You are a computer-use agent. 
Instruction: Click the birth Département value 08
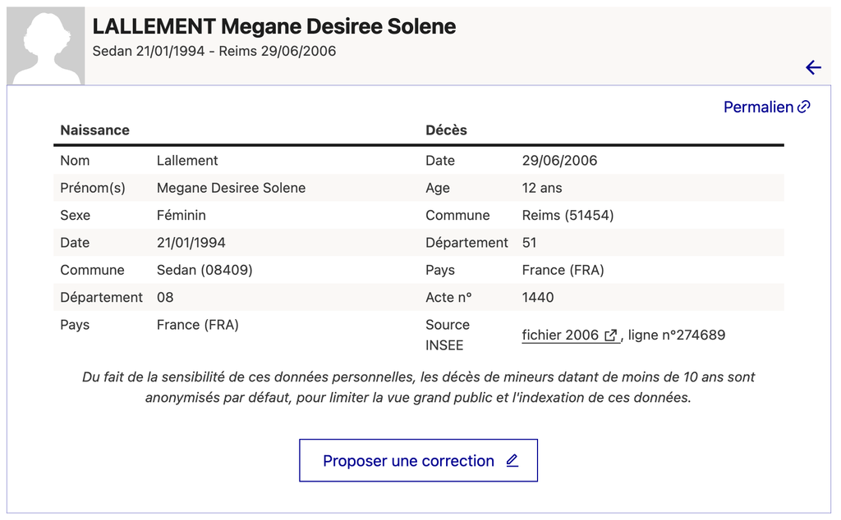pos(165,297)
